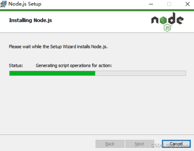The width and height of the screenshot is (194, 151).
Task: Click the installer icon in title bar
Action: 3,4
